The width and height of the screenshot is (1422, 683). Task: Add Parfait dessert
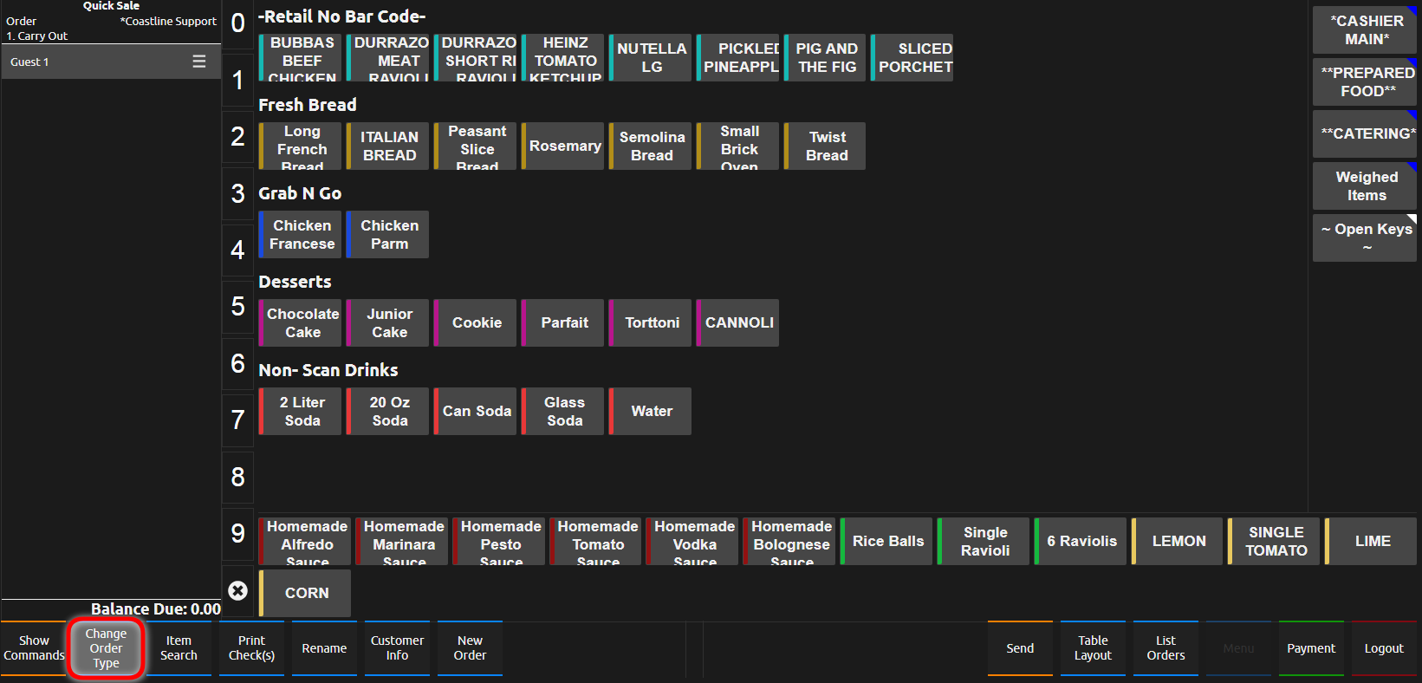point(563,322)
